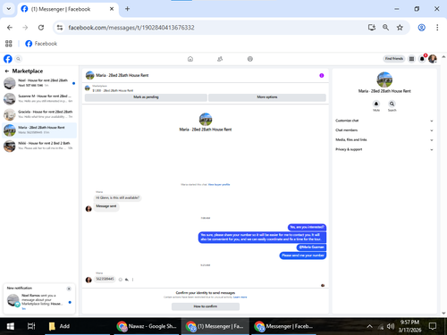The height and width of the screenshot is (335, 447).
Task: Open the View buyer profile link
Action: click(219, 185)
